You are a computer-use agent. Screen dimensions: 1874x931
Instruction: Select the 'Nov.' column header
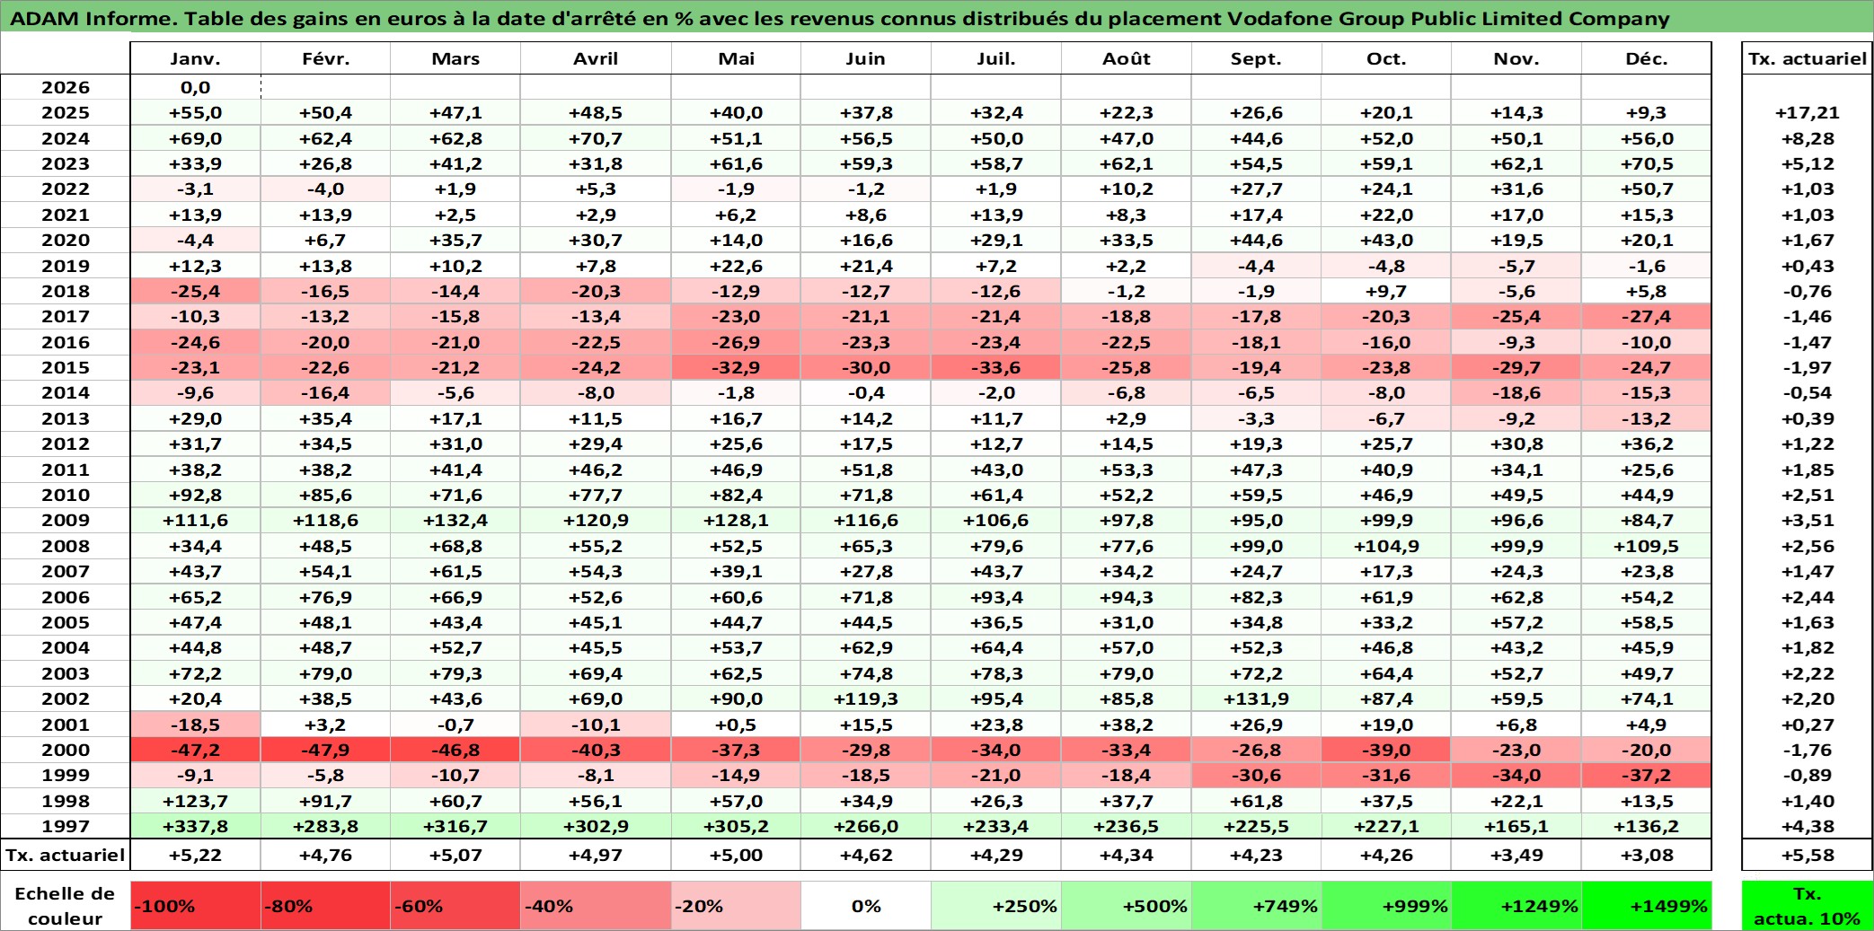coord(1517,58)
